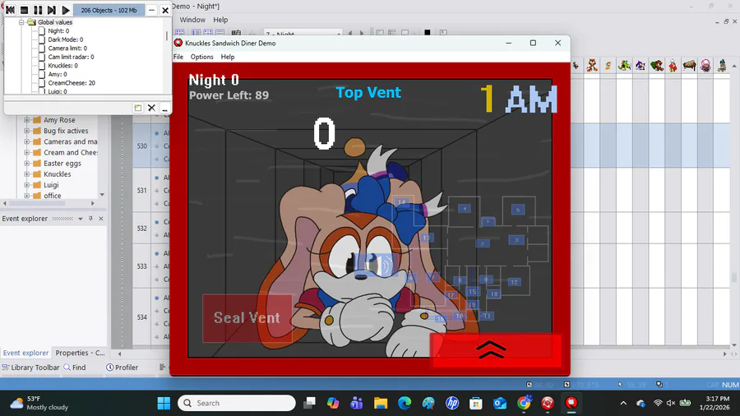Select the Knuckles: 0 global value
Viewport: 740px width, 416px height.
[62, 66]
